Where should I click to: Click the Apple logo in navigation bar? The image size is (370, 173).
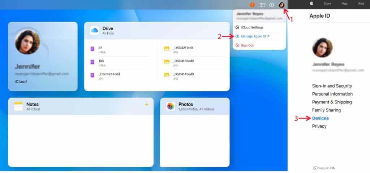coord(311,4)
